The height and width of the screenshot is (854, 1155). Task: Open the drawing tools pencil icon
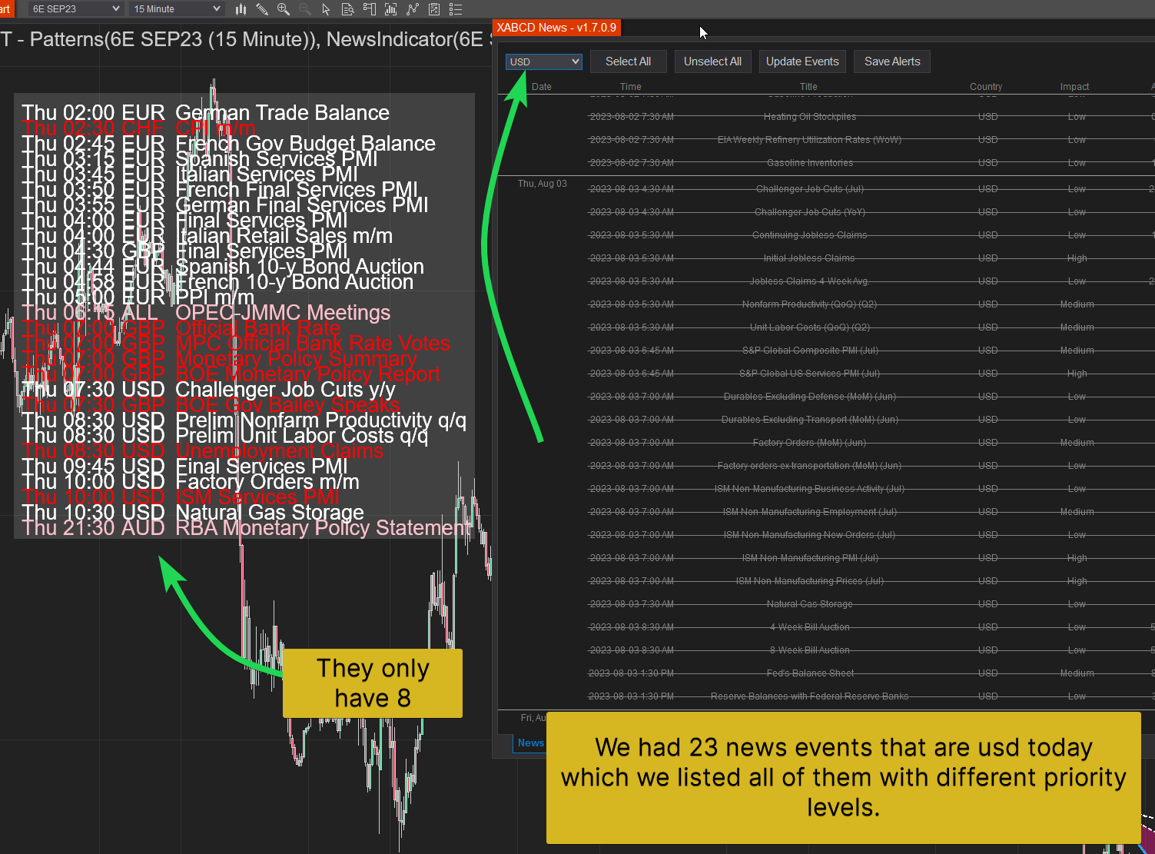[262, 9]
